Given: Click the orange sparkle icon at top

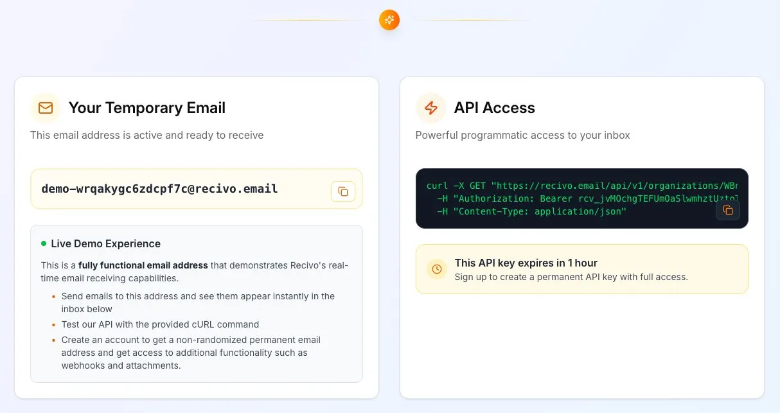Looking at the screenshot, I should [x=389, y=20].
